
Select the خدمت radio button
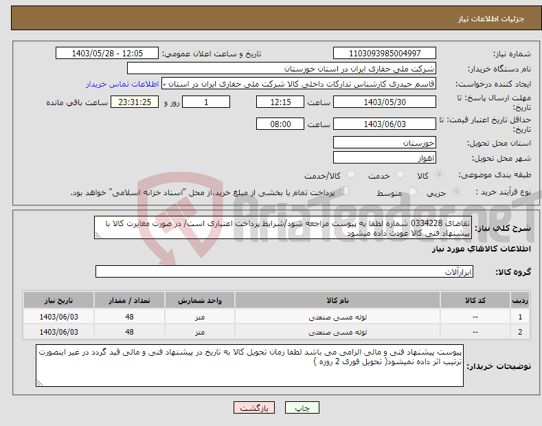[x=400, y=175]
